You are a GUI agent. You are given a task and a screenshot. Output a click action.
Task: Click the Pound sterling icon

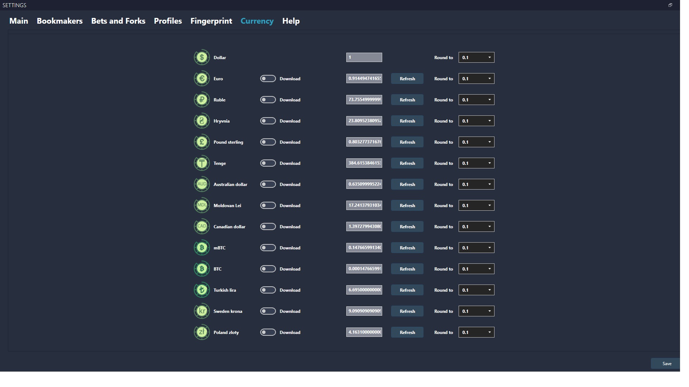click(202, 142)
